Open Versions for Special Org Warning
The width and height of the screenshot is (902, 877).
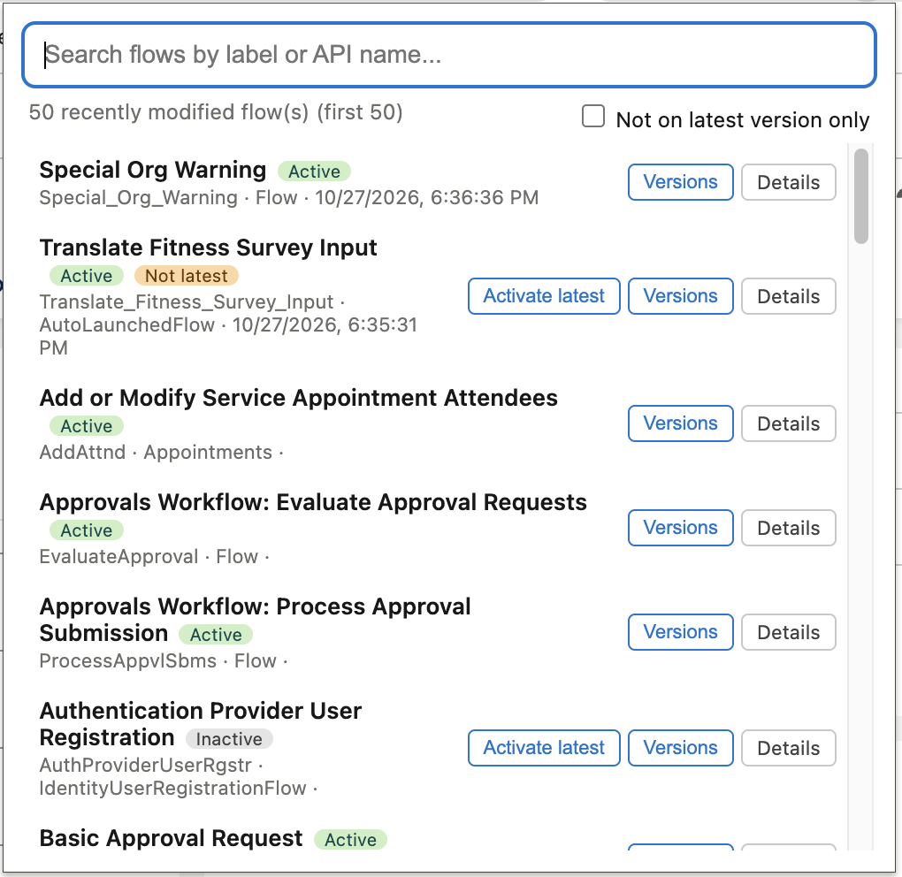[681, 182]
